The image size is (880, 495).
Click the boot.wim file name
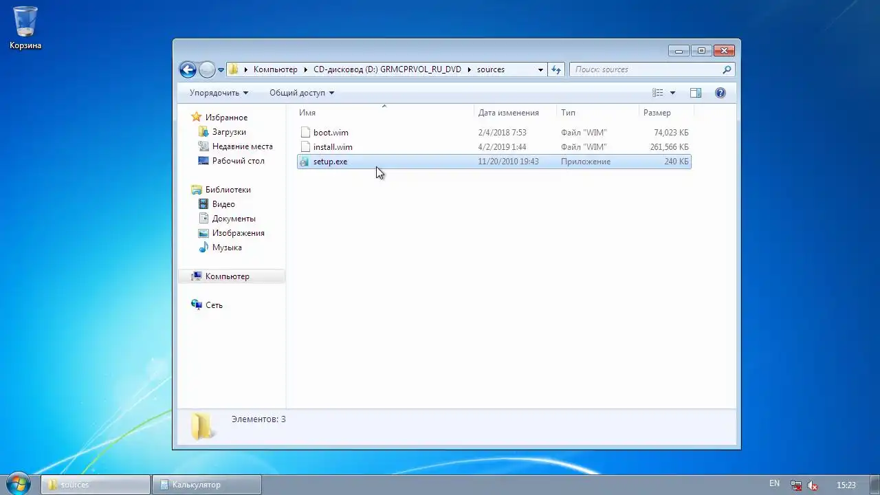[331, 133]
